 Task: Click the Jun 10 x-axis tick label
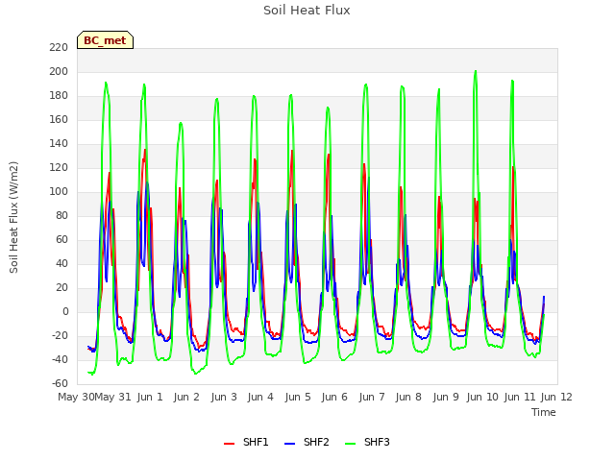click(482, 397)
